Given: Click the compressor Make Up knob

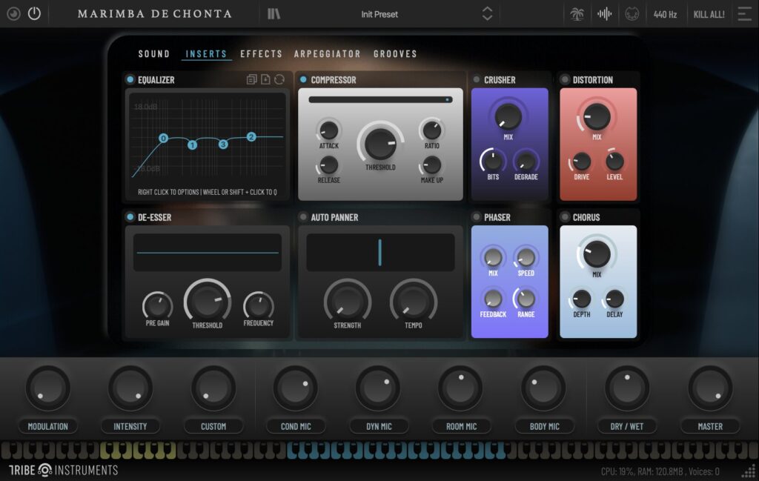Looking at the screenshot, I should click(431, 165).
